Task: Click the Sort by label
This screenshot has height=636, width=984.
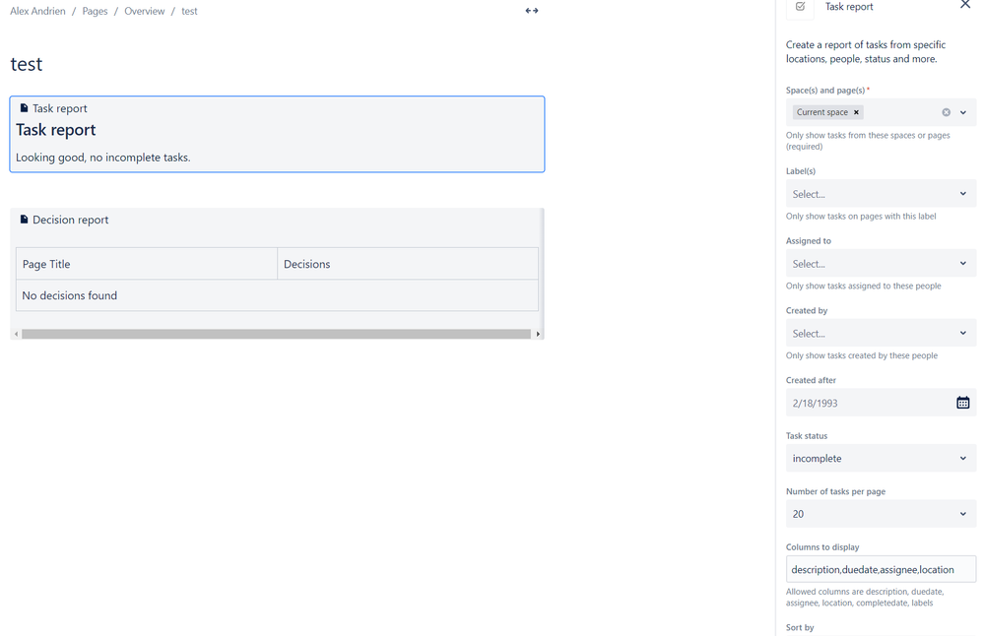Action: [800, 627]
